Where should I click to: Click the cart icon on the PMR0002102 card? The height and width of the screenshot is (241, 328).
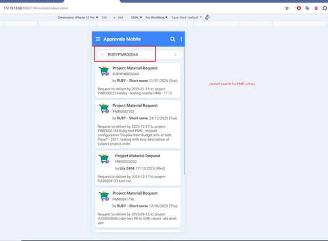[x=104, y=108]
